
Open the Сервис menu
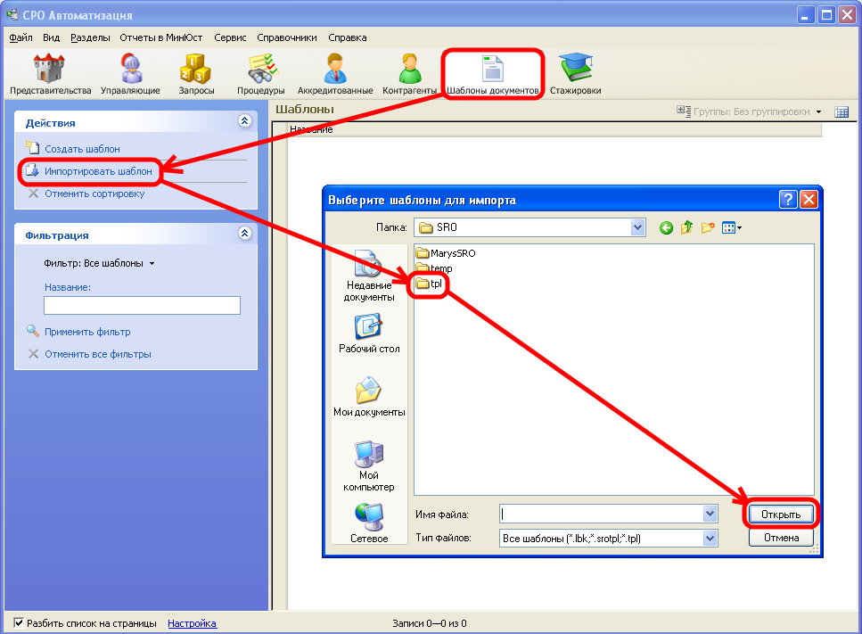point(230,37)
